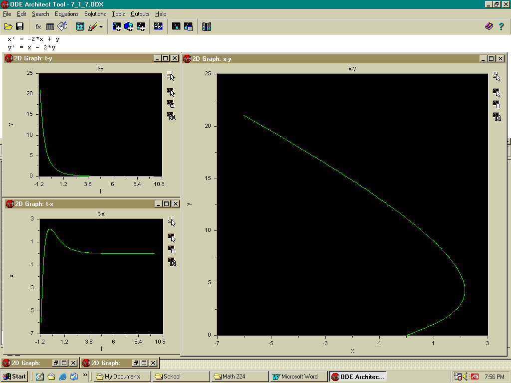The height and width of the screenshot is (383, 511).
Task: Click the bottom side icon in x-y graph
Action: 497,117
